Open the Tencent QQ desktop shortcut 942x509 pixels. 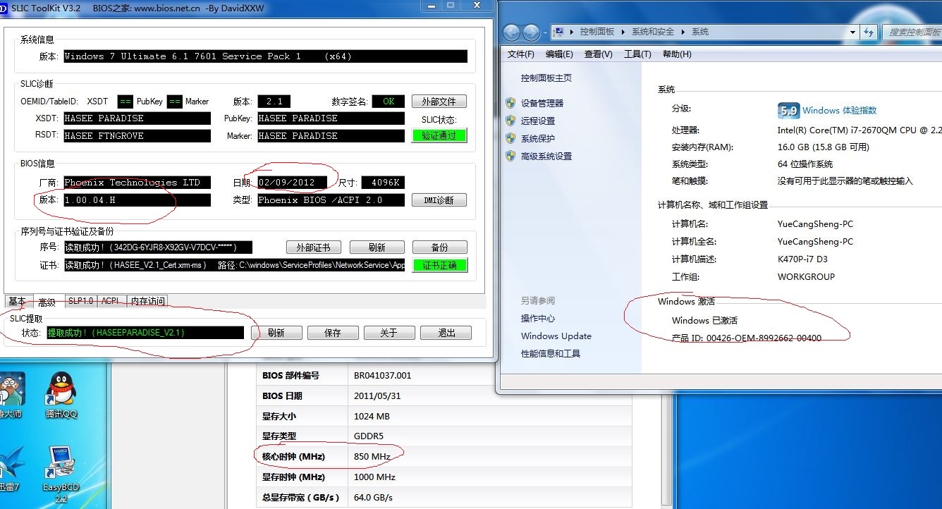61,395
